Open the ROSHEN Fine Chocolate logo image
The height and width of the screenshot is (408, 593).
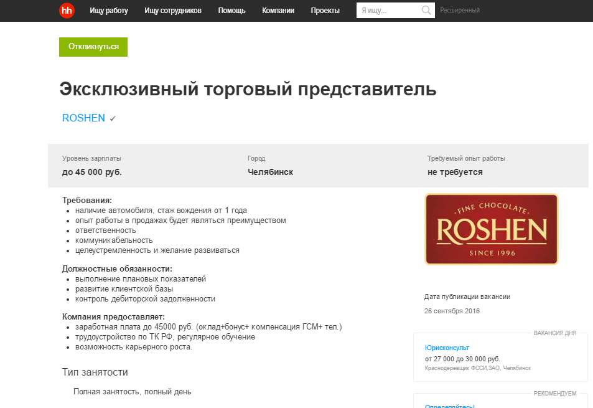coord(491,229)
